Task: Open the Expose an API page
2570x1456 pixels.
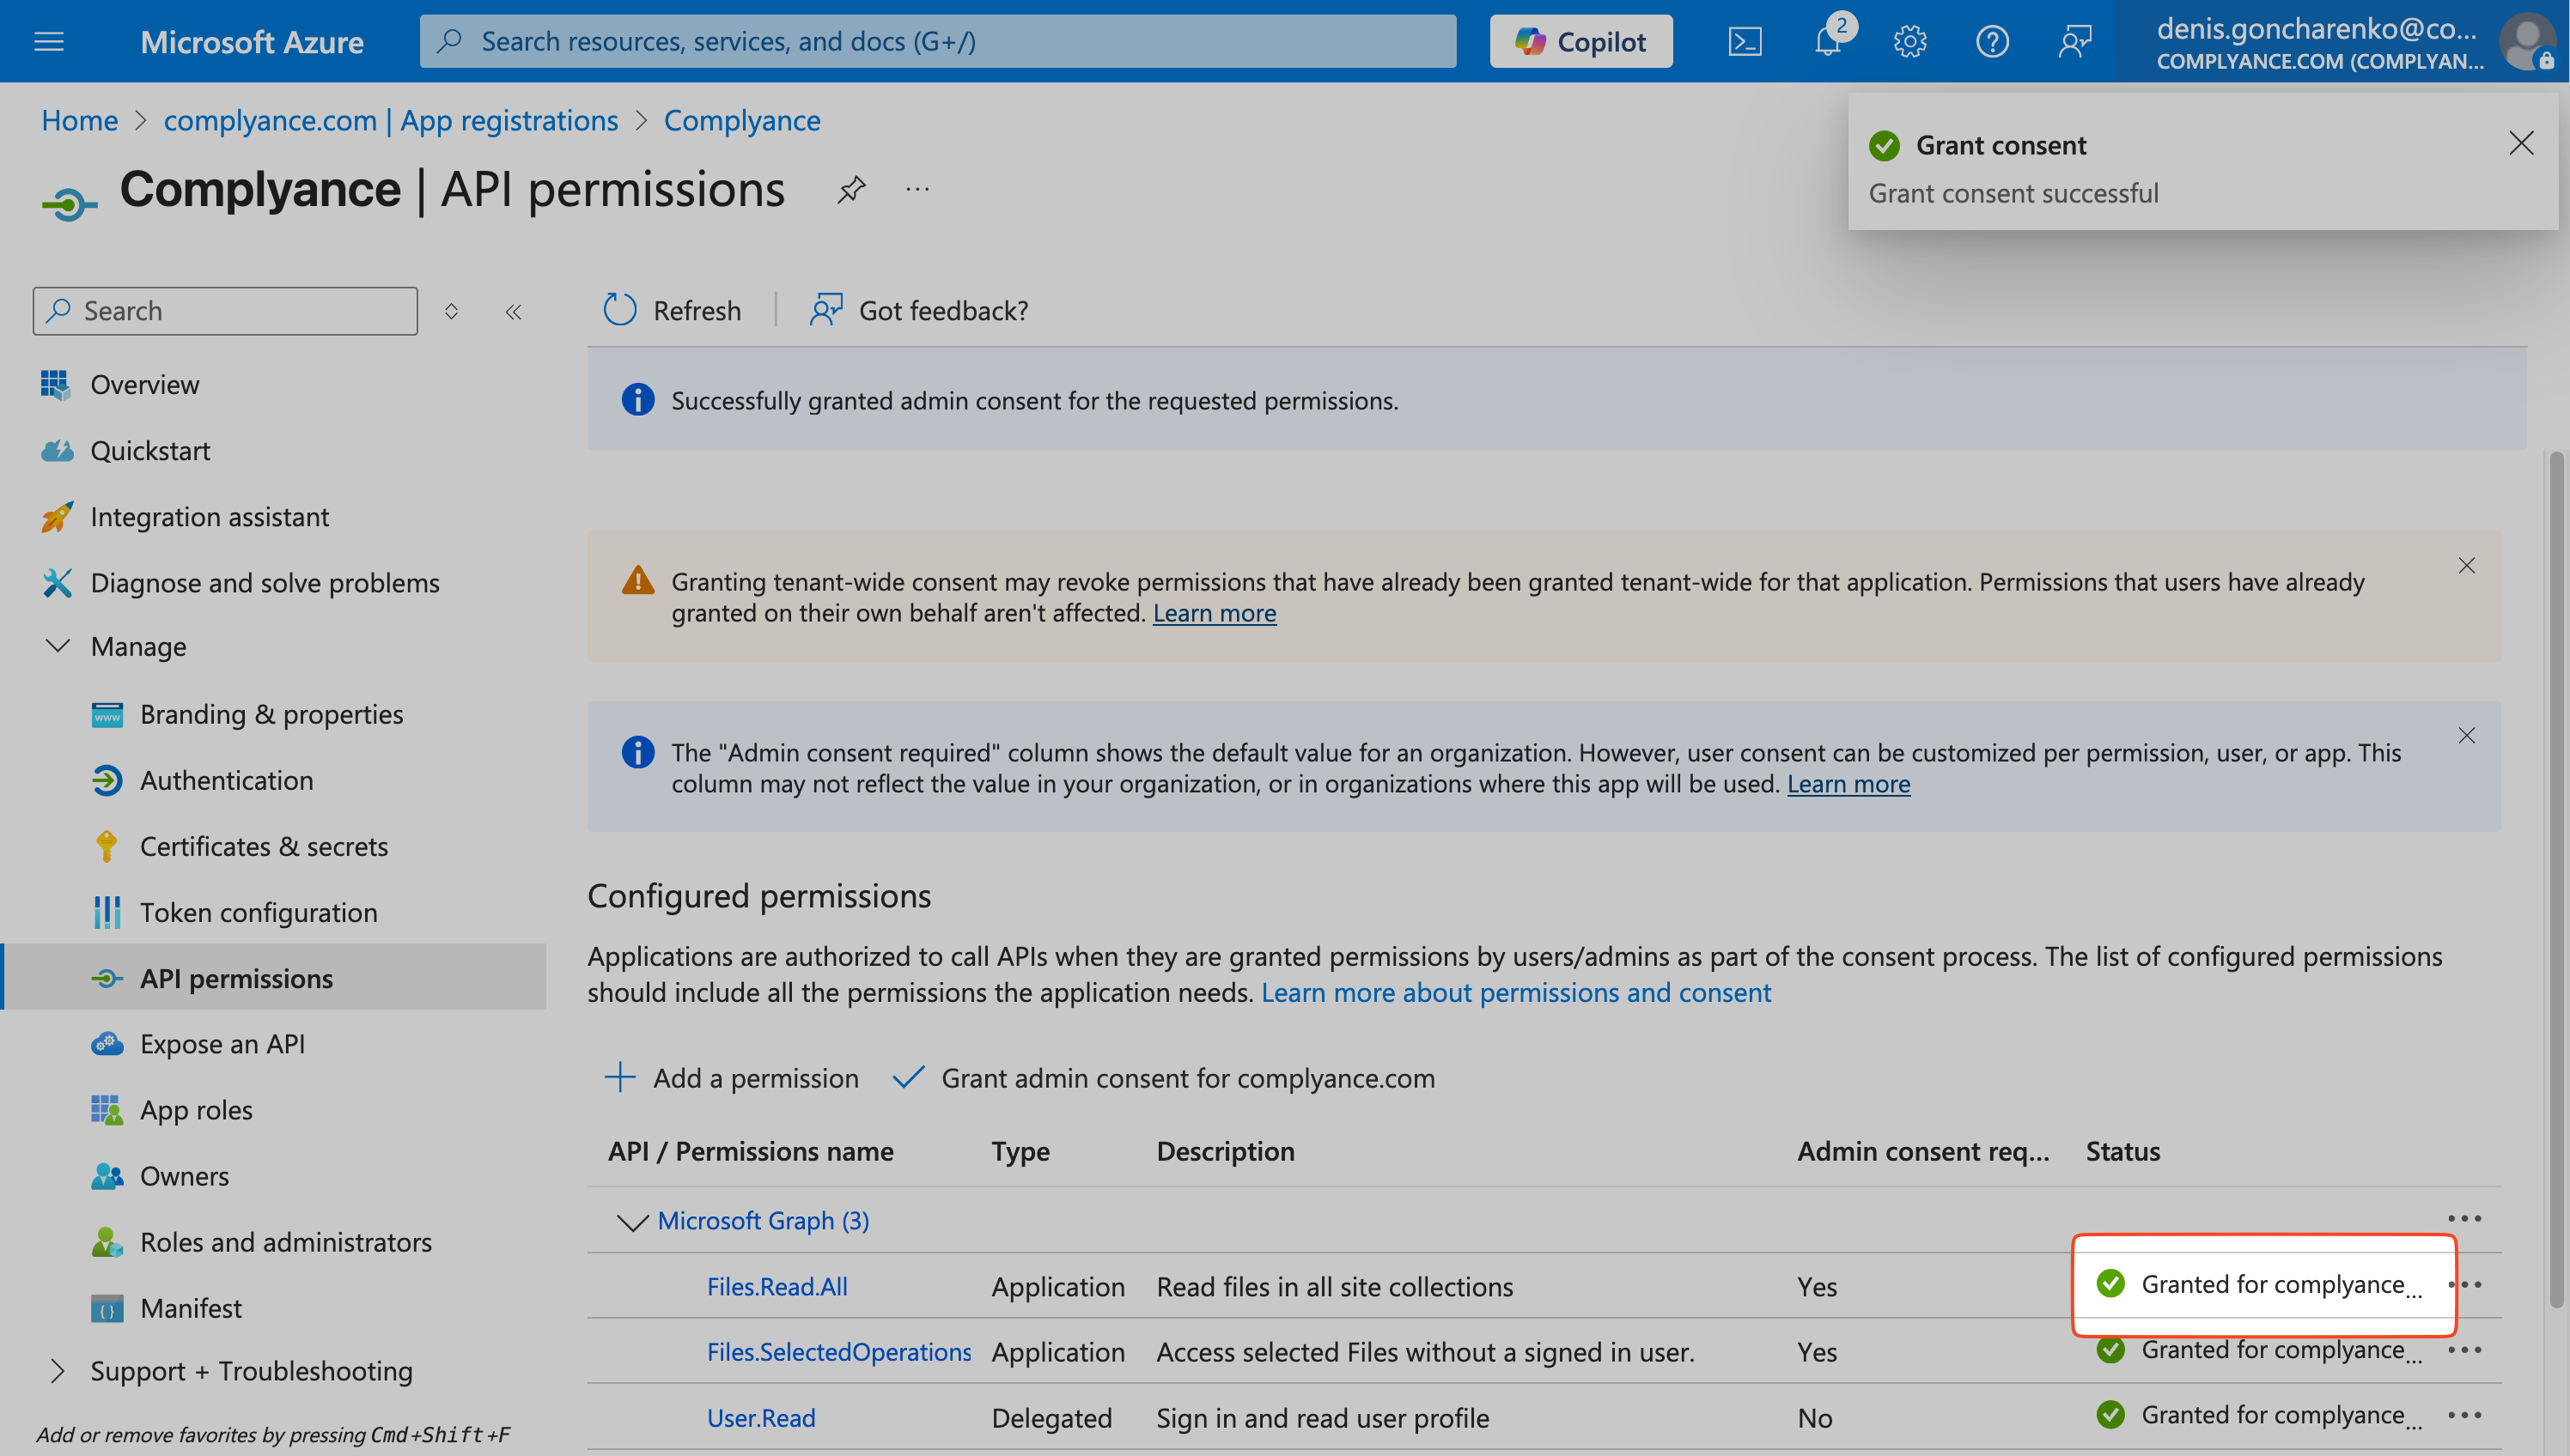Action: click(x=222, y=1044)
